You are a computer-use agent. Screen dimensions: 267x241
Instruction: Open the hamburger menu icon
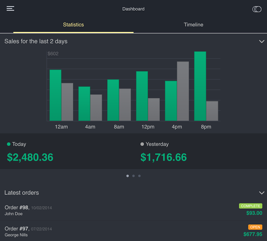(10, 9)
